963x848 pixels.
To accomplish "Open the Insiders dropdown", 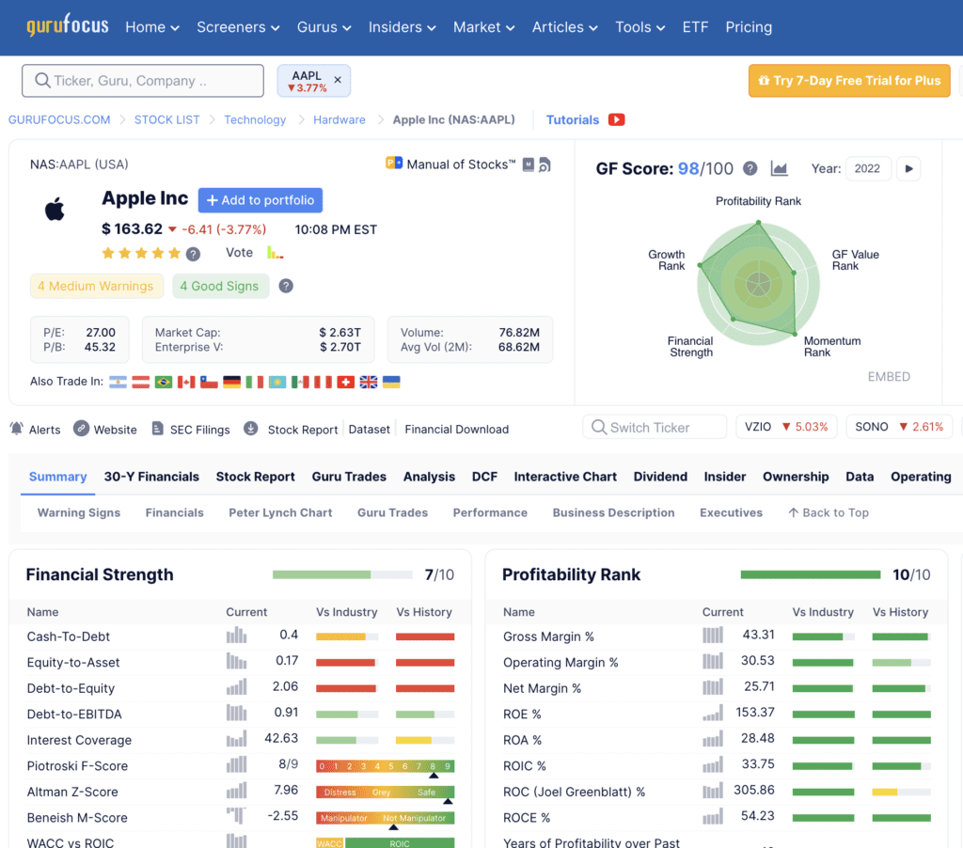I will tap(403, 27).
